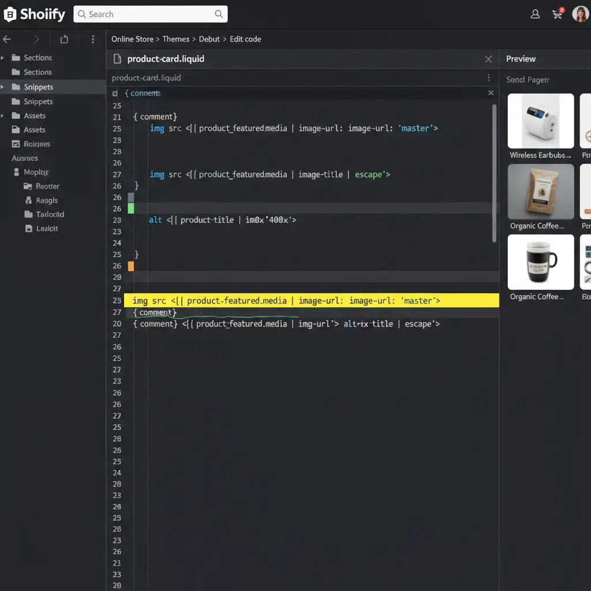Expand the first Assets folder arrow
This screenshot has height=591, width=591.
(x=3, y=115)
